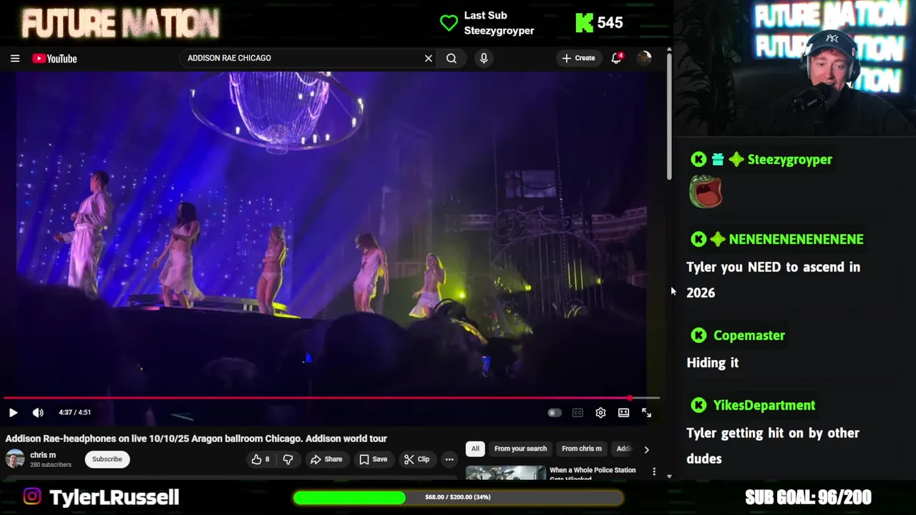
Task: Click the Steezygroyper chat username
Action: point(789,160)
